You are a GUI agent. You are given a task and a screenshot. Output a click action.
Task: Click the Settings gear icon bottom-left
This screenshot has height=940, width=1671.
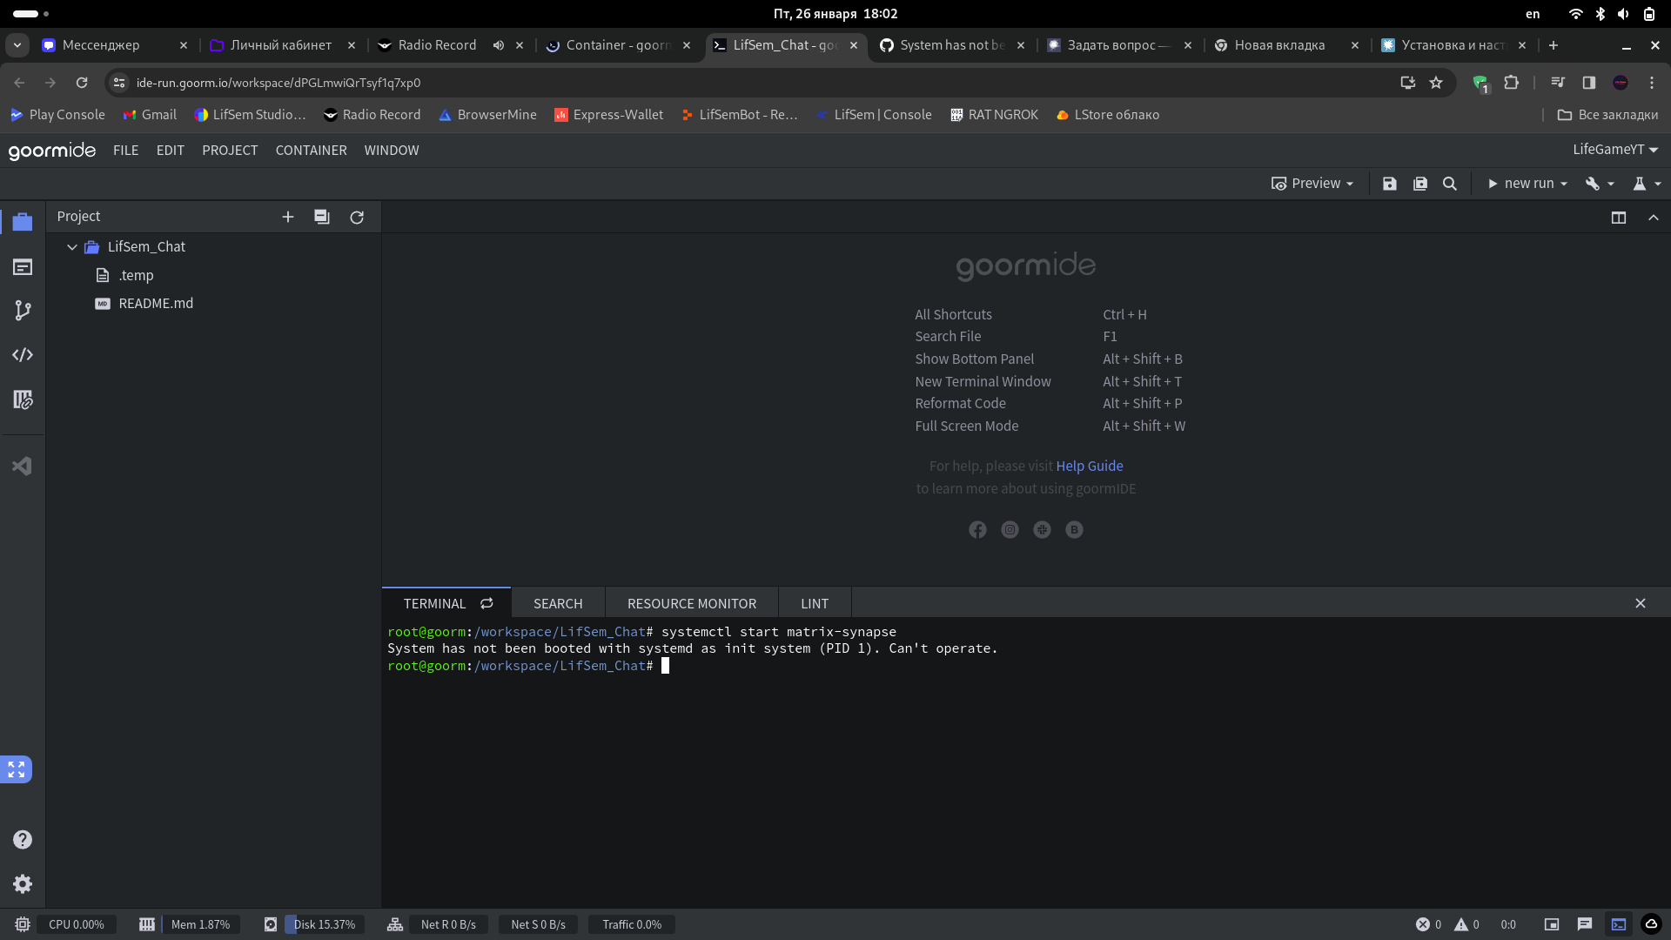[x=22, y=883]
